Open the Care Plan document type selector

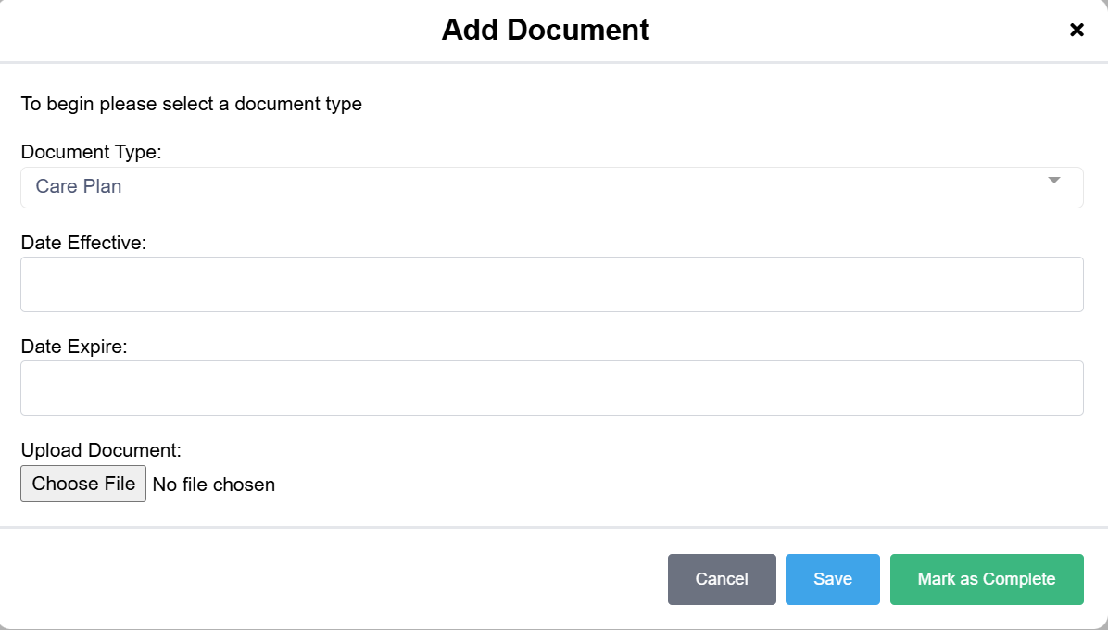(551, 187)
